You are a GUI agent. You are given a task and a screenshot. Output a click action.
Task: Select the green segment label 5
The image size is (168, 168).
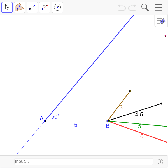pyautogui.click(x=139, y=126)
